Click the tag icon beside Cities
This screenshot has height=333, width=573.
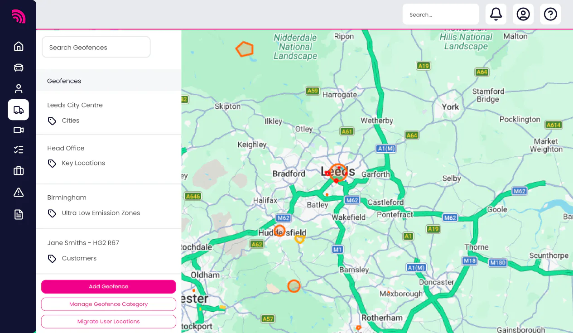(52, 121)
